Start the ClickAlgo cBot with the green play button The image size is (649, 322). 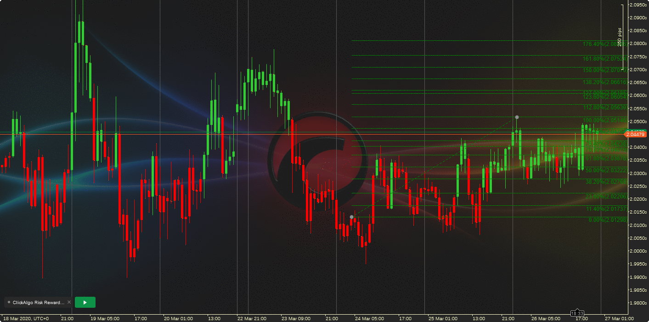(85, 302)
